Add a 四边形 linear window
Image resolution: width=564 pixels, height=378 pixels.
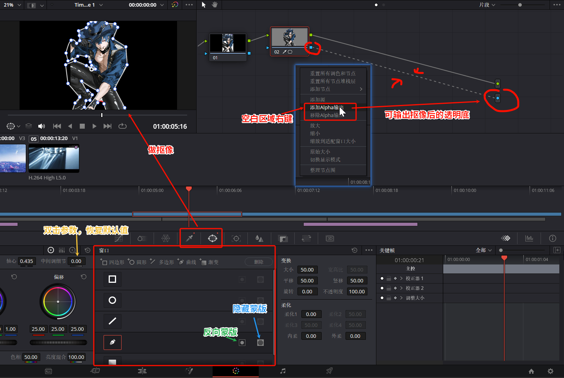point(112,262)
